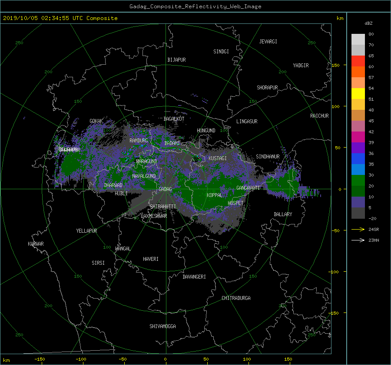Click the JEVARGI city label
391x365 pixels.
point(268,42)
